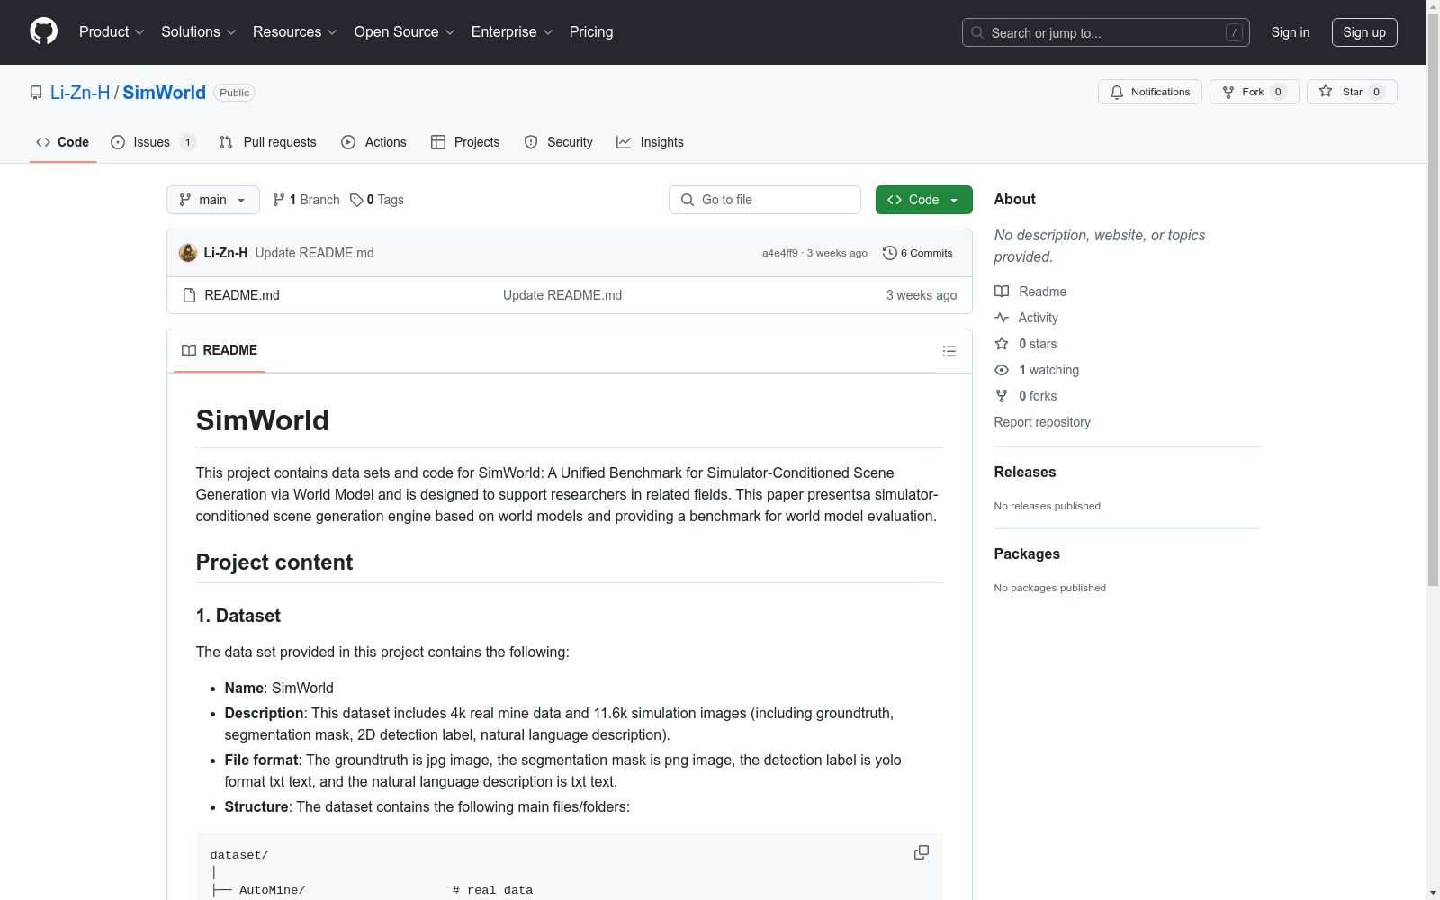Expand the Resources menu
The height and width of the screenshot is (900, 1440).
(x=295, y=32)
